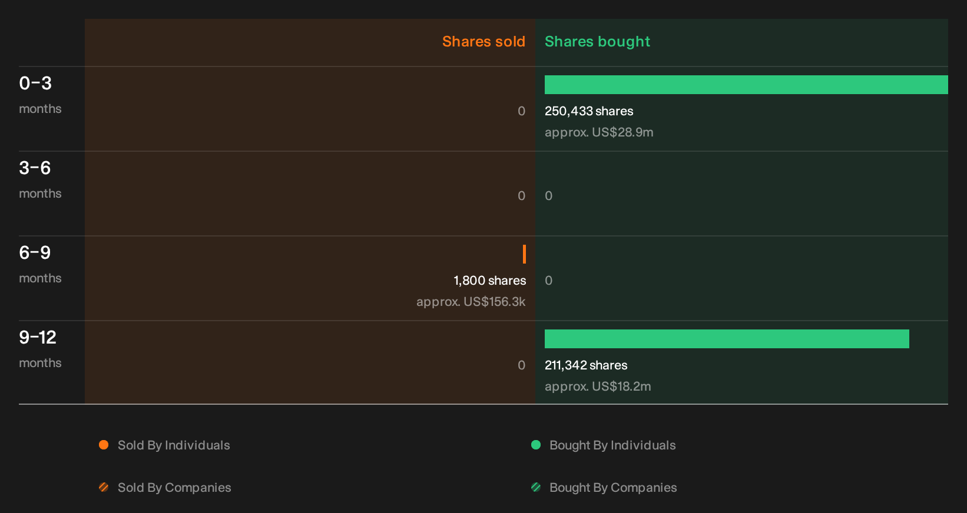Click the approx. US$156.3k text

pyautogui.click(x=471, y=302)
